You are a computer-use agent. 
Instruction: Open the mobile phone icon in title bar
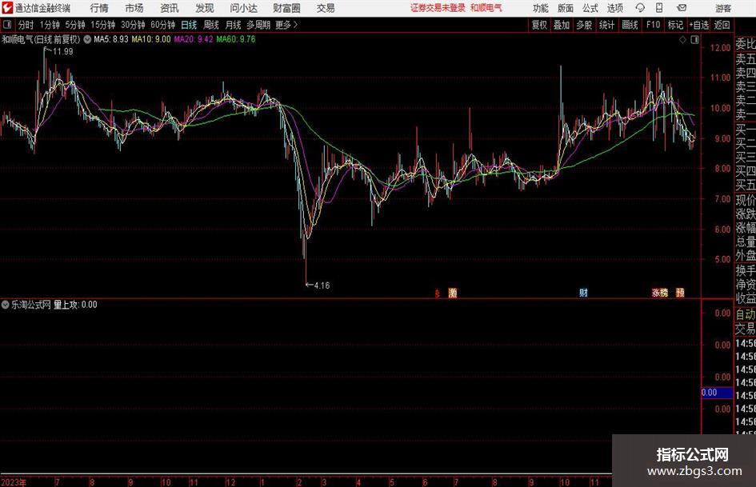(x=659, y=8)
